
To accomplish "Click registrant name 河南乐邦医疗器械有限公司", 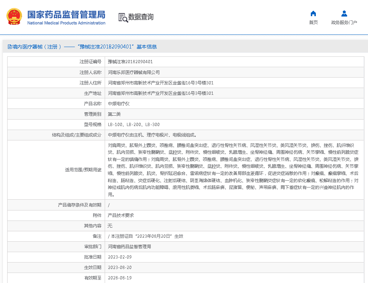I will pos(134,72).
